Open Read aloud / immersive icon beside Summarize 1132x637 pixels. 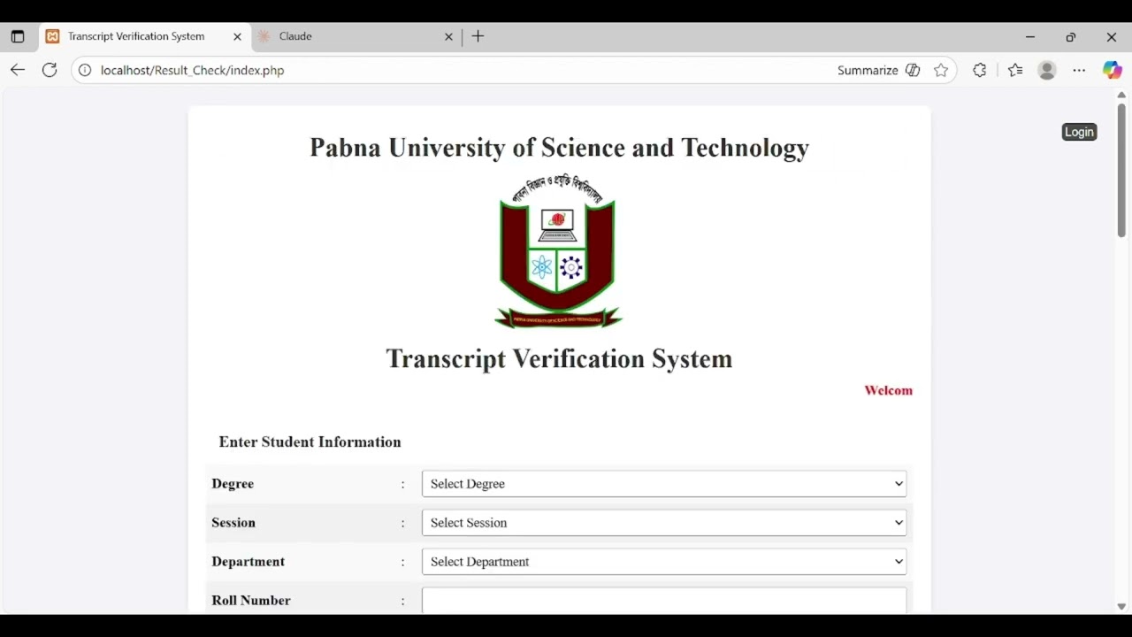pyautogui.click(x=913, y=70)
